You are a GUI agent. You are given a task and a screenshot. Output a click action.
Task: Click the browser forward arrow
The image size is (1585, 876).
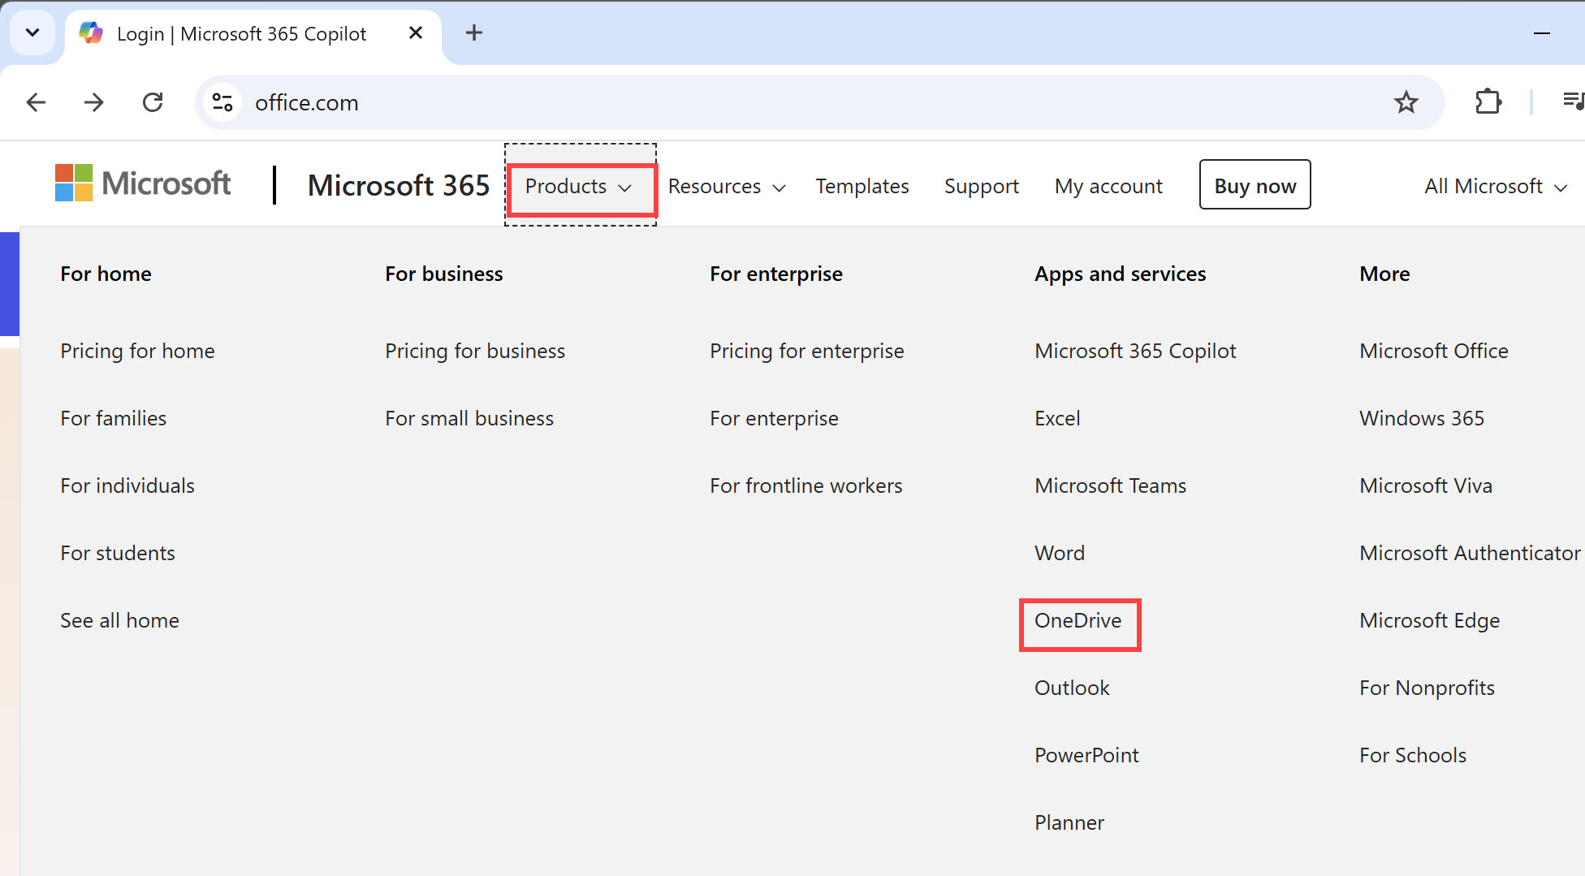pos(94,102)
